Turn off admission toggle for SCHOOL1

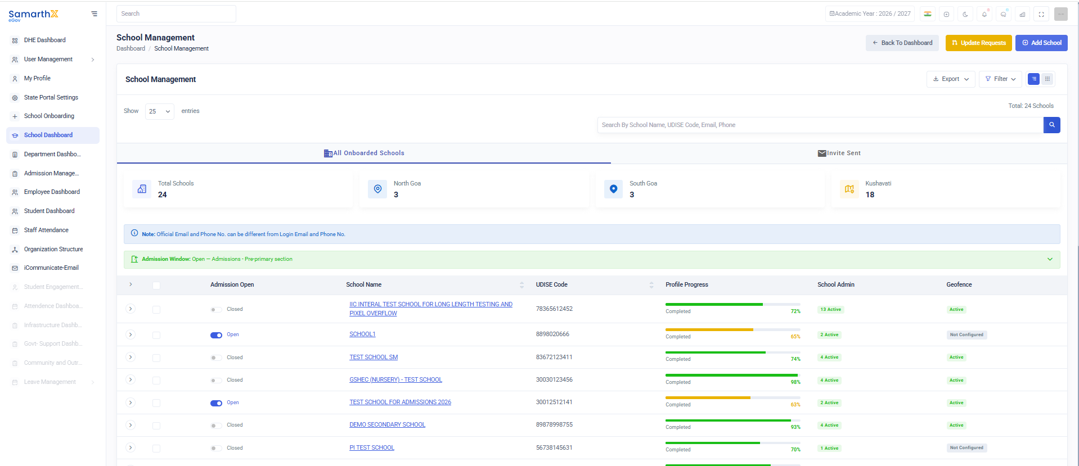(x=216, y=335)
